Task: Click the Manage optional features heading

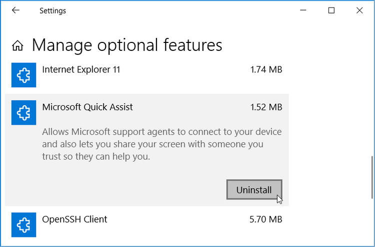Action: point(127,45)
